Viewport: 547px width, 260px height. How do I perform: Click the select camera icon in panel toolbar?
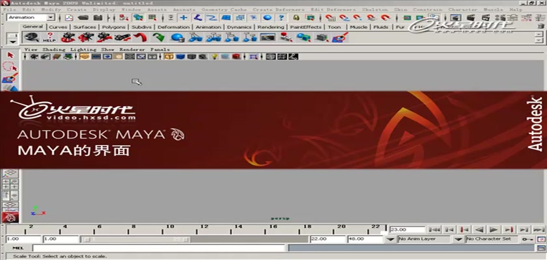33,57
